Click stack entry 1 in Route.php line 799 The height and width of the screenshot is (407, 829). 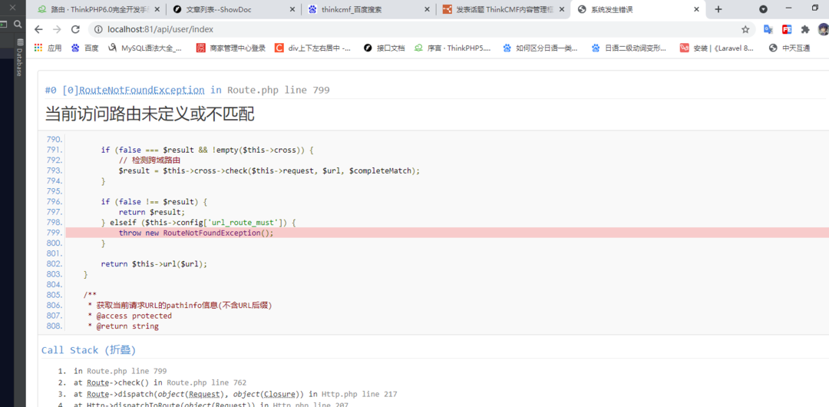tap(121, 371)
